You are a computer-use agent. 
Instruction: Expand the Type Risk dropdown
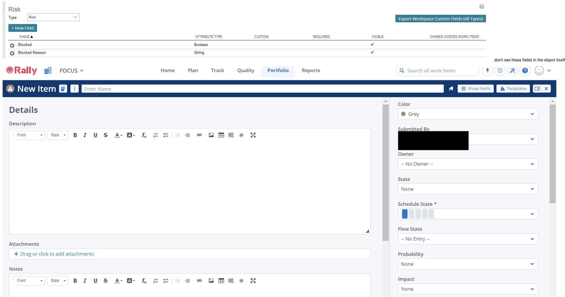53,17
